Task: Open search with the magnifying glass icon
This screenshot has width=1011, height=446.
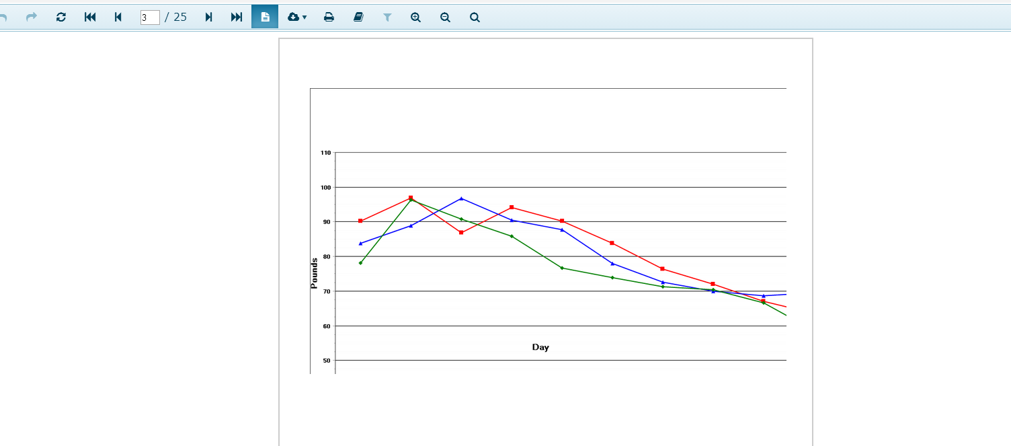Action: pos(475,17)
